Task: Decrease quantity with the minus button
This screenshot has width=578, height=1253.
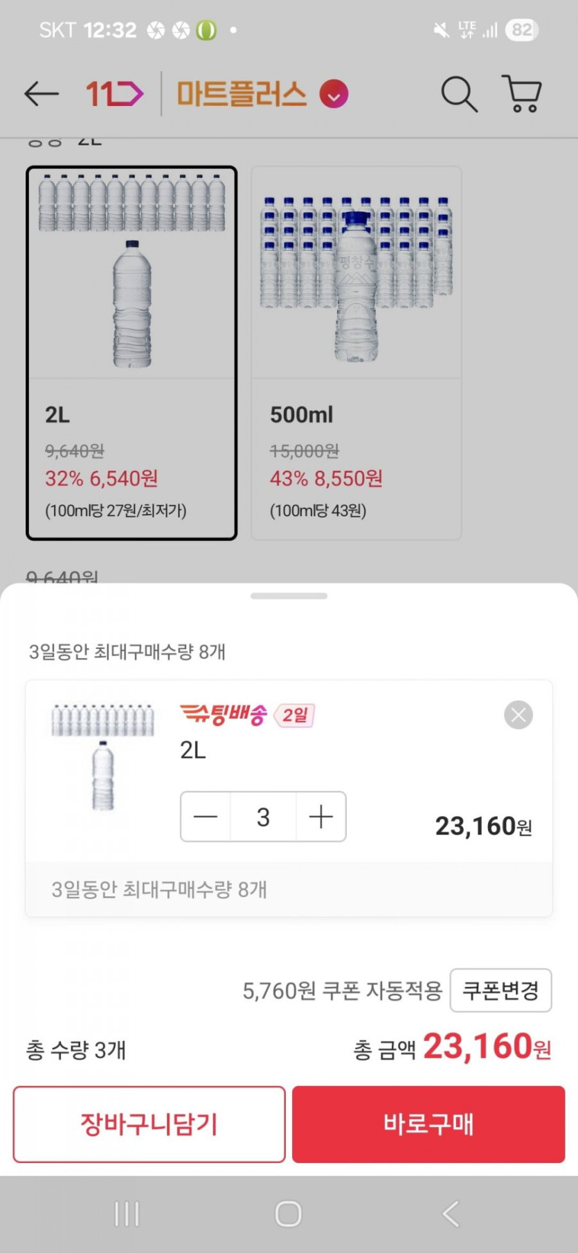Action: (206, 817)
